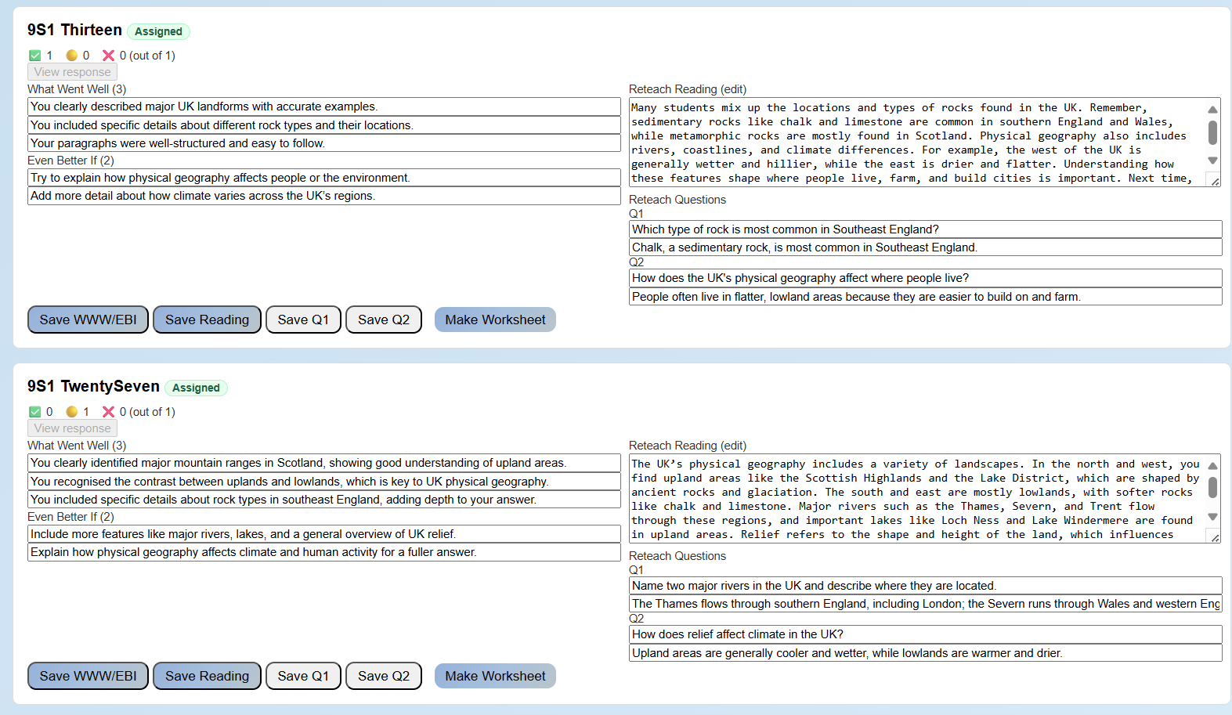Viewport: 1232px width, 715px height.
Task: Edit 'Name two major rivers in the UK' question
Action: (925, 586)
